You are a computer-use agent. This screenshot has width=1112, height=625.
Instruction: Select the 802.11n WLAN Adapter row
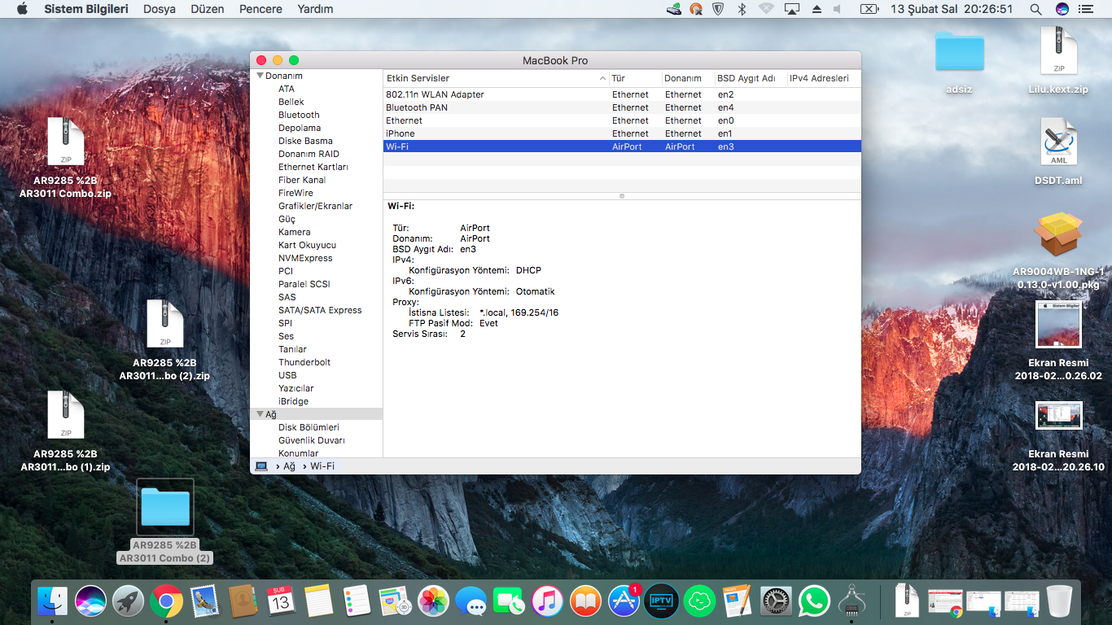(x=435, y=94)
